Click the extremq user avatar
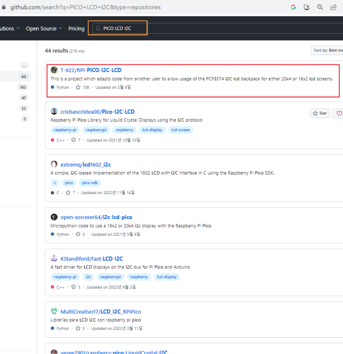 click(54, 164)
